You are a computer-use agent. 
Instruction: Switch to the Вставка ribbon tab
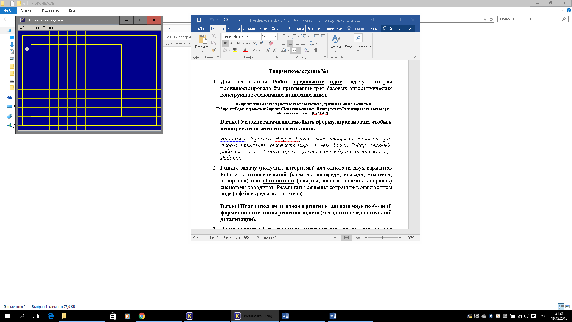233,29
